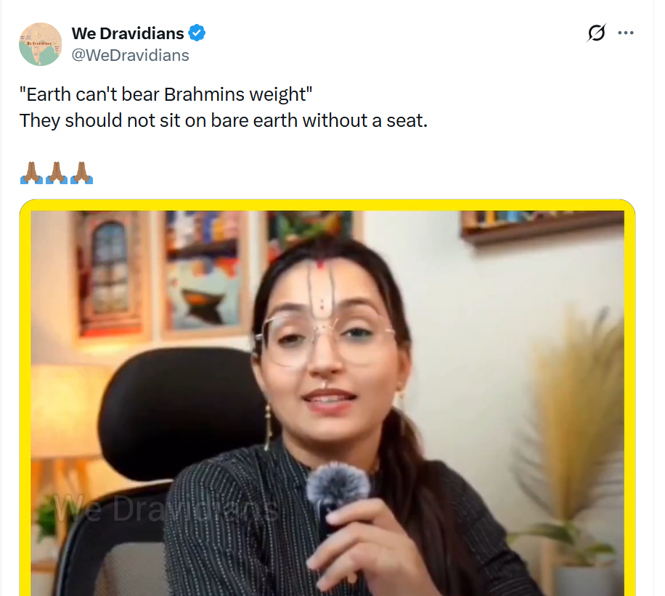Click the quoted line "Earth can't bear Brahmins weight"
Image resolution: width=665 pixels, height=596 pixels.
tap(166, 94)
